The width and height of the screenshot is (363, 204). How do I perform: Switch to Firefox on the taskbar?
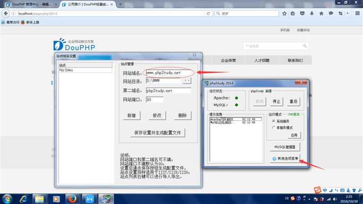[x=72, y=199]
